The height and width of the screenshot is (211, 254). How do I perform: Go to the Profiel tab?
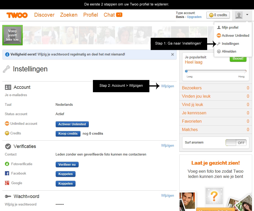(x=91, y=15)
